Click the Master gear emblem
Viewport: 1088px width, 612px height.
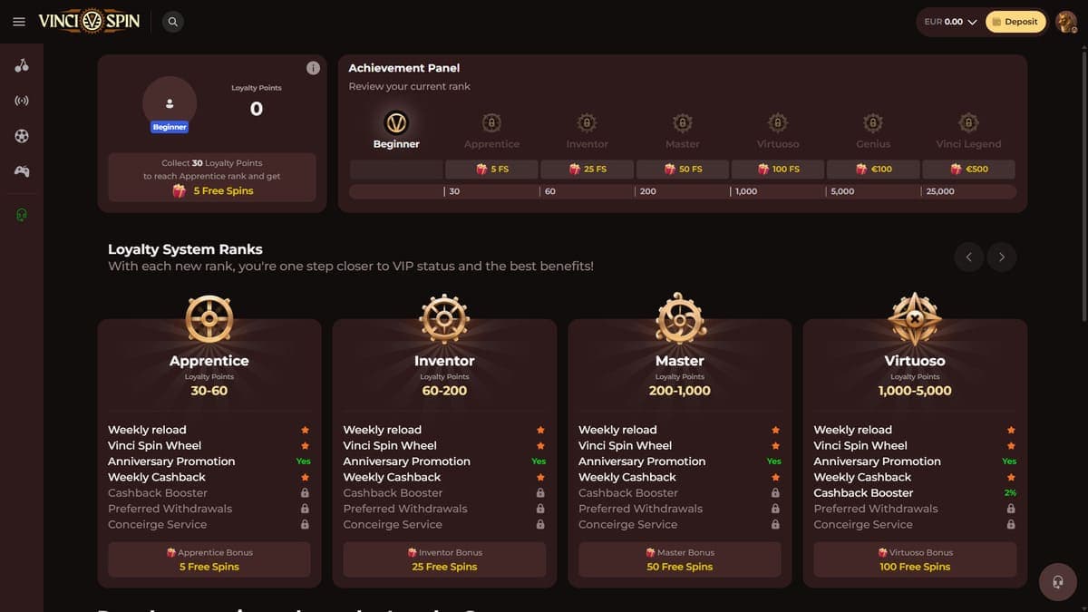tap(680, 319)
